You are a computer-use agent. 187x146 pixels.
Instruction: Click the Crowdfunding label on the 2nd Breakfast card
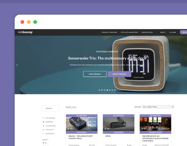tap(155, 132)
